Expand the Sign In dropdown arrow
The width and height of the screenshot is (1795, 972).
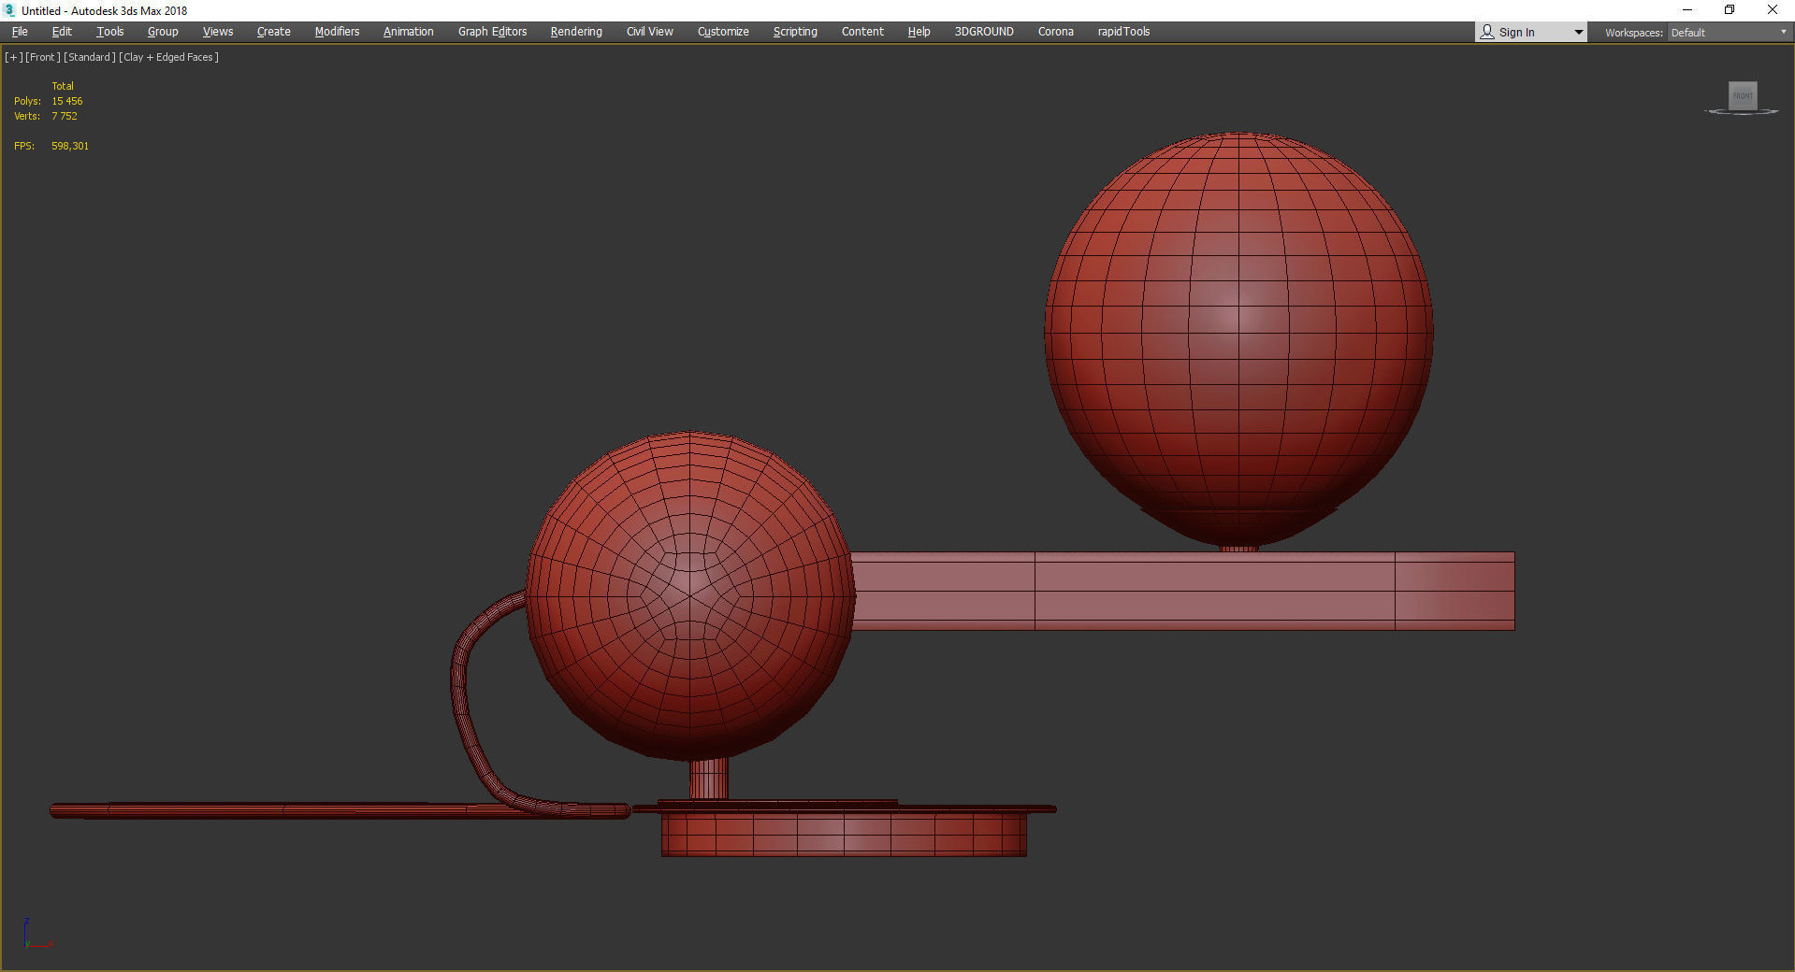(x=1578, y=33)
